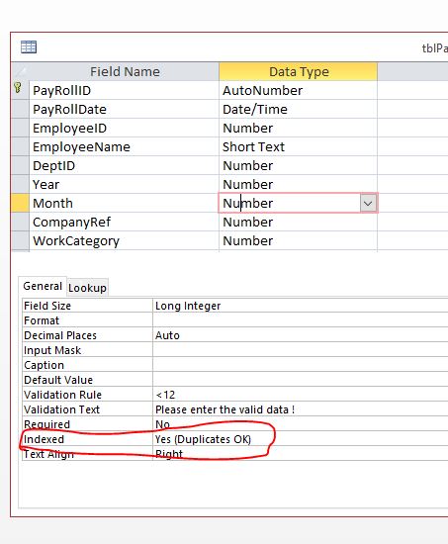Viewport: 448px width, 544px height.
Task: Select the General tab
Action: [x=43, y=286]
